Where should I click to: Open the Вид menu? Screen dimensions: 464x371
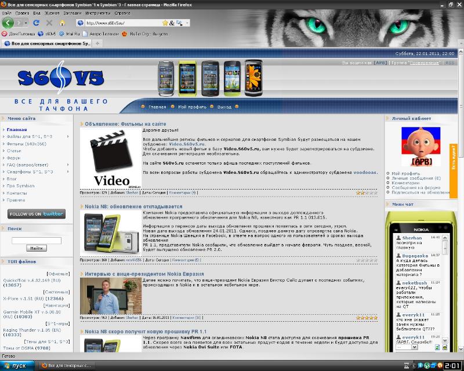click(37, 13)
